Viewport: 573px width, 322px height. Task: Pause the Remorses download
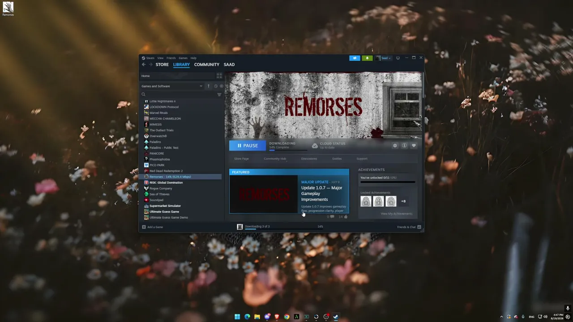[248, 145]
